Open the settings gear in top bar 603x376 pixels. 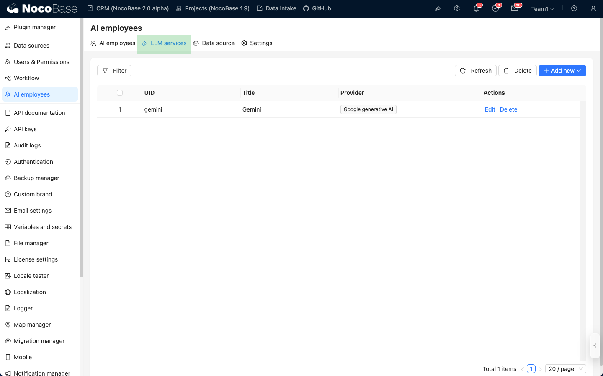[x=457, y=9]
